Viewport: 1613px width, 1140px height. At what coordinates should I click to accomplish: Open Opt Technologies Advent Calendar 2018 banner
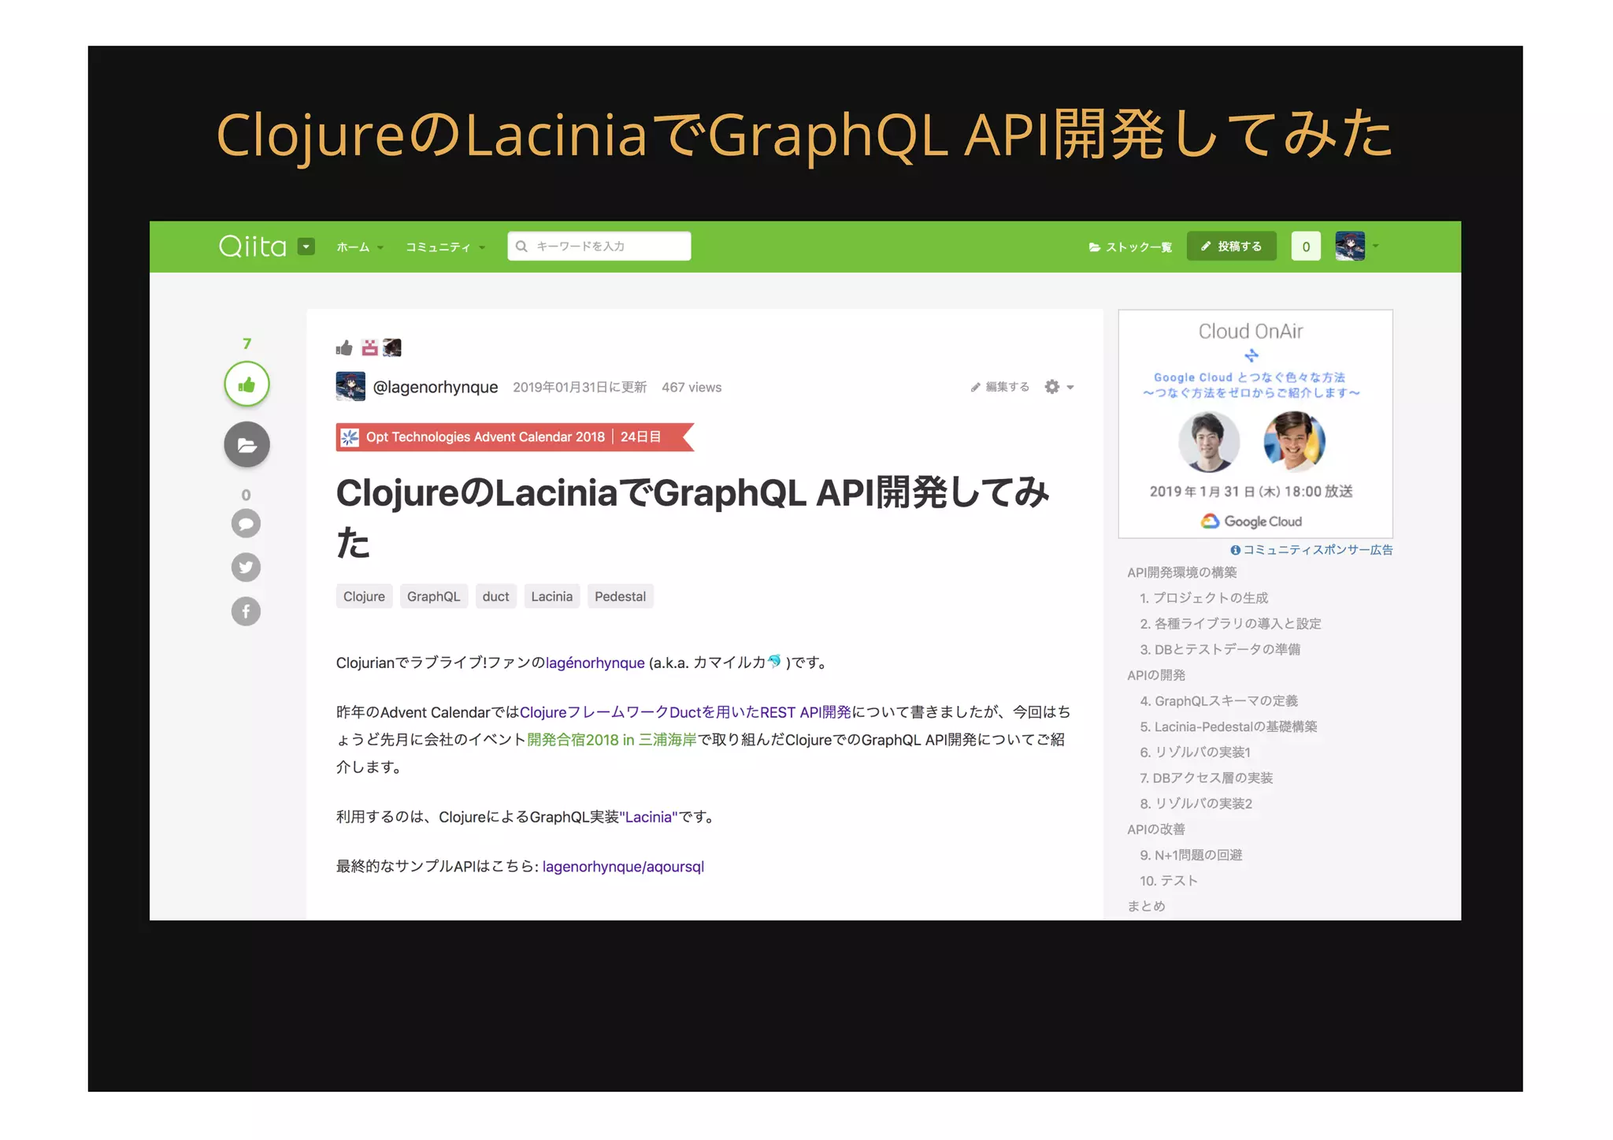(515, 437)
